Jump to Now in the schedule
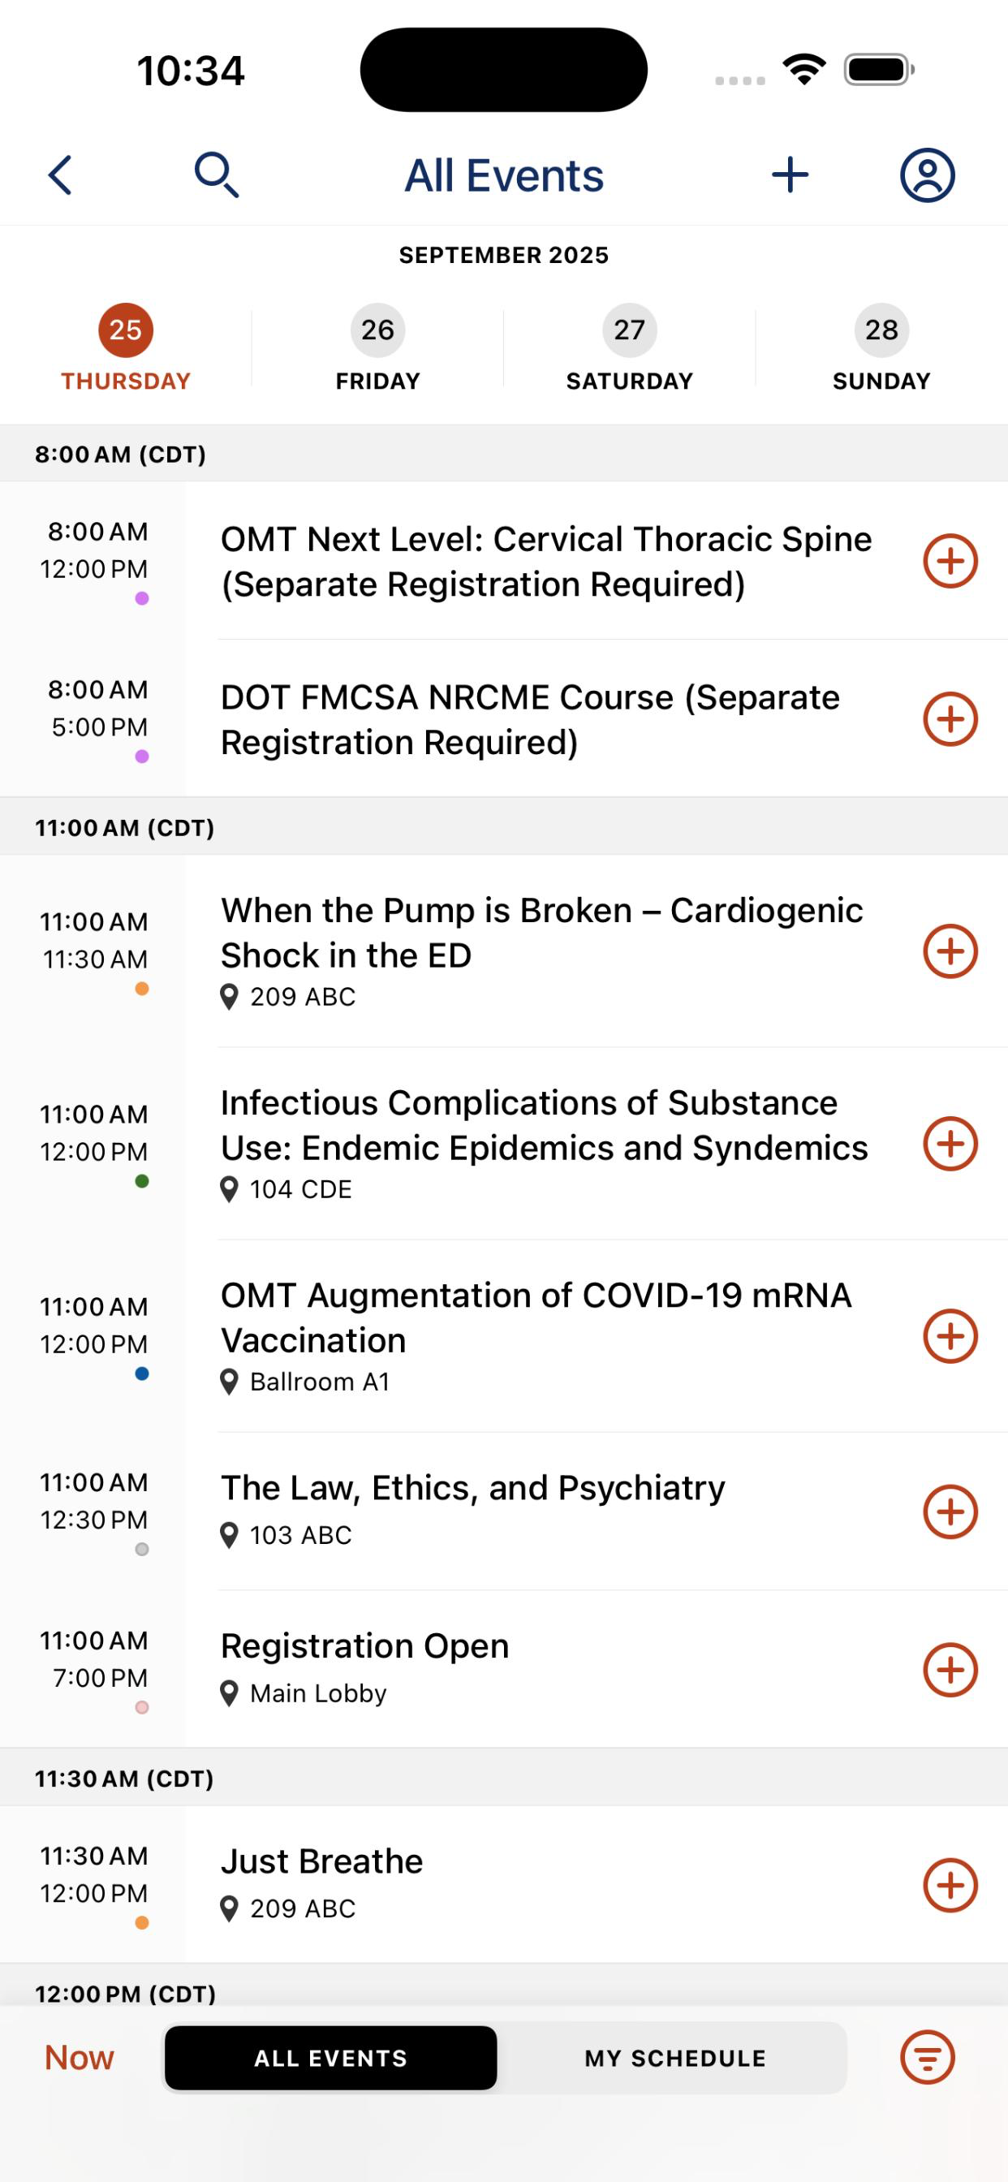 point(79,2058)
